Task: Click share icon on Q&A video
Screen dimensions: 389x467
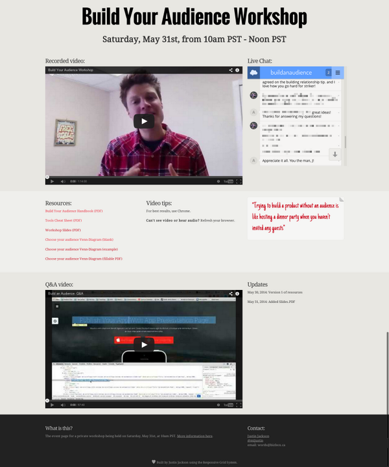Action: [x=231, y=294]
